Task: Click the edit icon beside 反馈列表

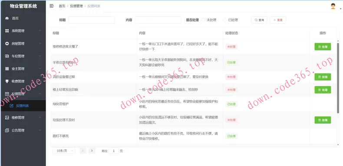Action: [12, 106]
